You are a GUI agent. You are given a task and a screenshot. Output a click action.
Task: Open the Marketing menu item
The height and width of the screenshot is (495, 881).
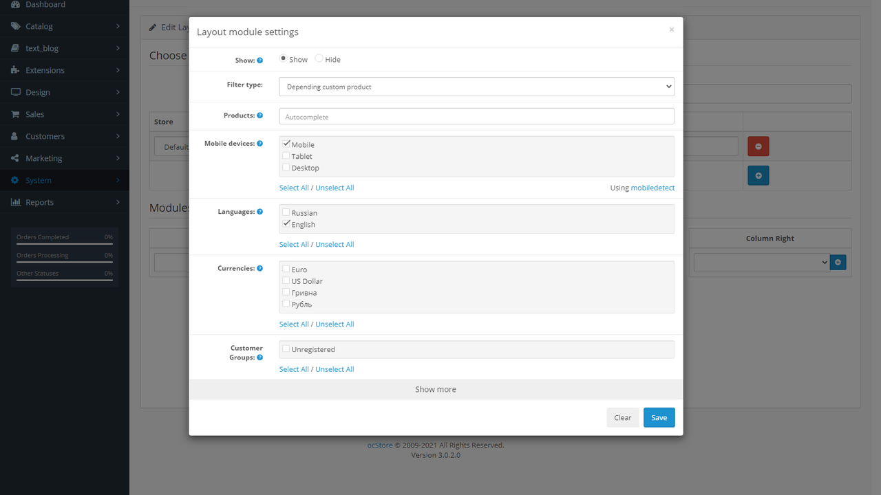tap(65, 158)
